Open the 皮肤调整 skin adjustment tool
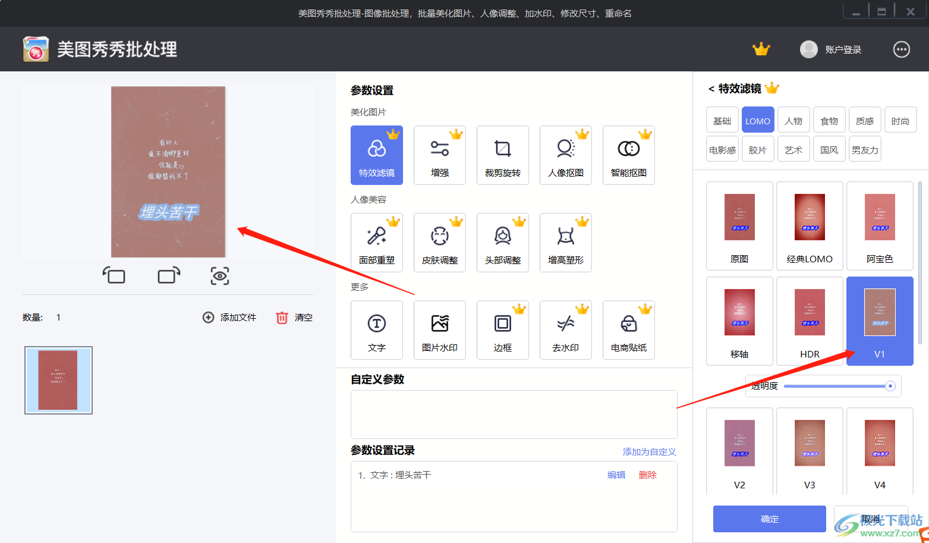 [x=440, y=243]
